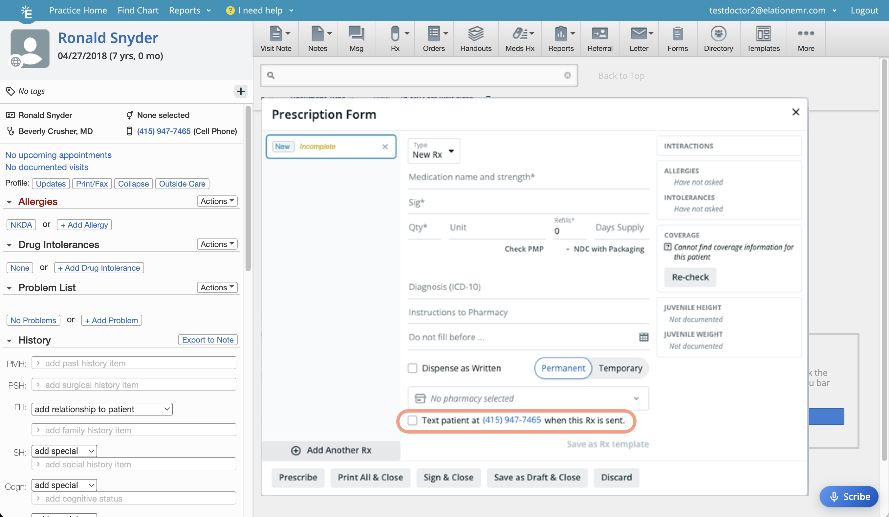This screenshot has width=889, height=517.
Task: Enable texting patient when Rx is sent
Action: pos(412,420)
